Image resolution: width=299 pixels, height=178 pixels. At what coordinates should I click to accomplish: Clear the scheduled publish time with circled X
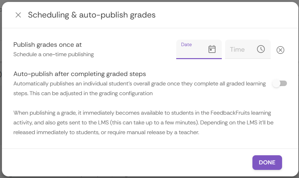pyautogui.click(x=280, y=50)
